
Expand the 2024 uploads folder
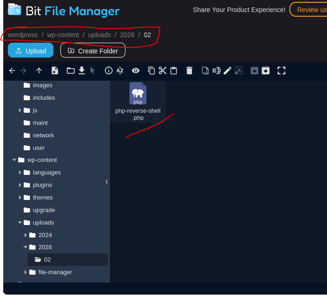point(26,235)
